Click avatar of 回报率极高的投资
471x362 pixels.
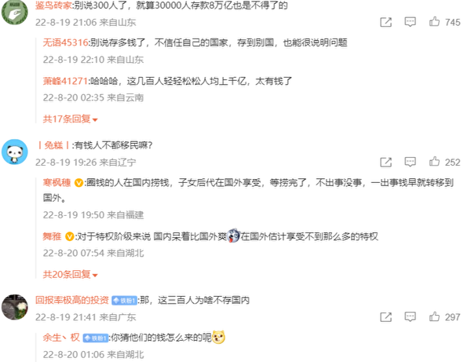tap(15, 307)
